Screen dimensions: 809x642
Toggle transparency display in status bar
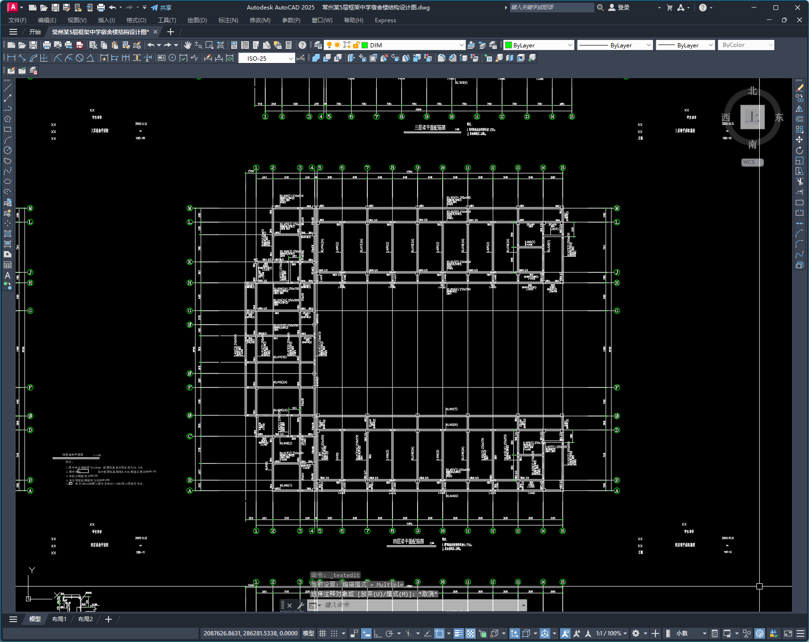(x=471, y=633)
